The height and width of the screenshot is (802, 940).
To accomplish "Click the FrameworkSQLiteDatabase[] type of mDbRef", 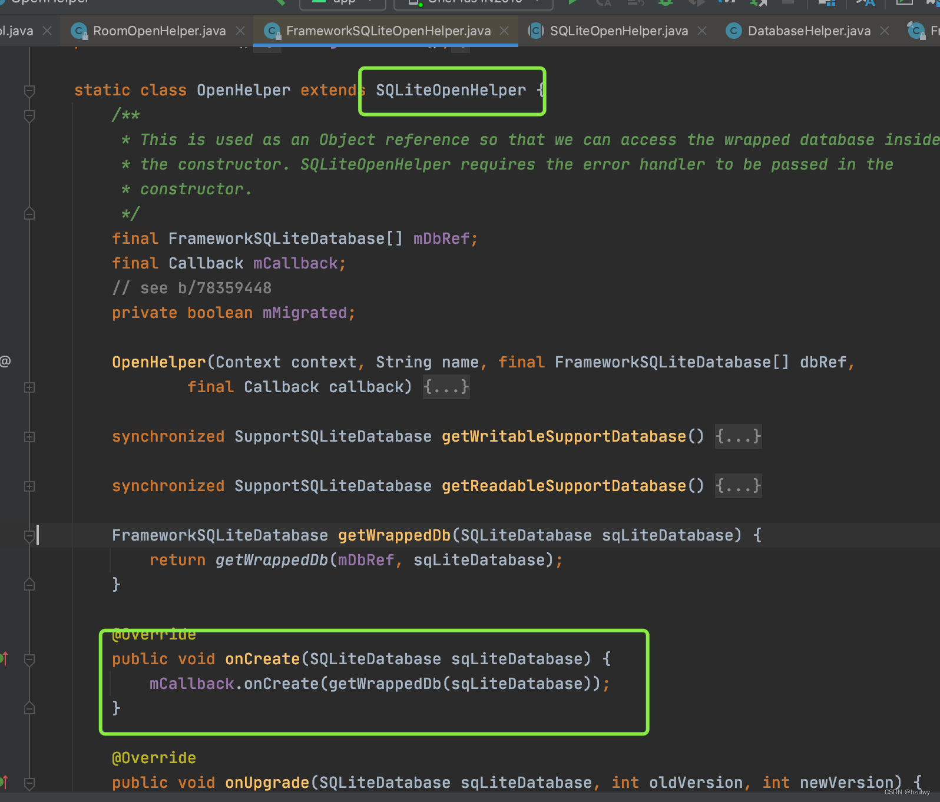I will coord(286,238).
